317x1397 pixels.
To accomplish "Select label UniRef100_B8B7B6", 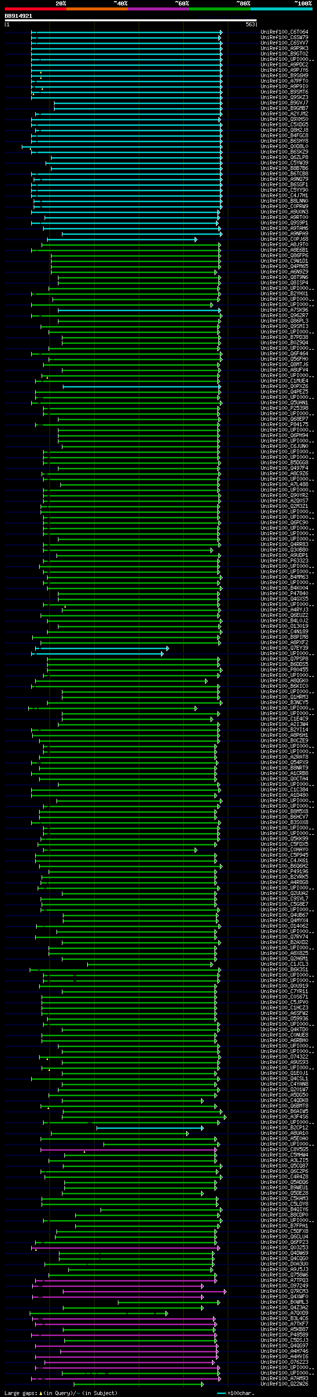I will pos(284,168).
